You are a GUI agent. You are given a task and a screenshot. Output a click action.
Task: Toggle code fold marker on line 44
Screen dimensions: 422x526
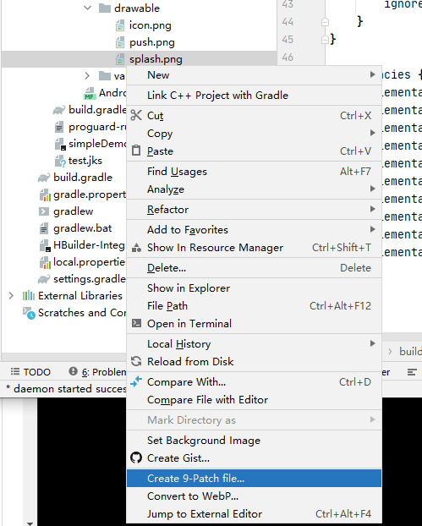pos(325,22)
